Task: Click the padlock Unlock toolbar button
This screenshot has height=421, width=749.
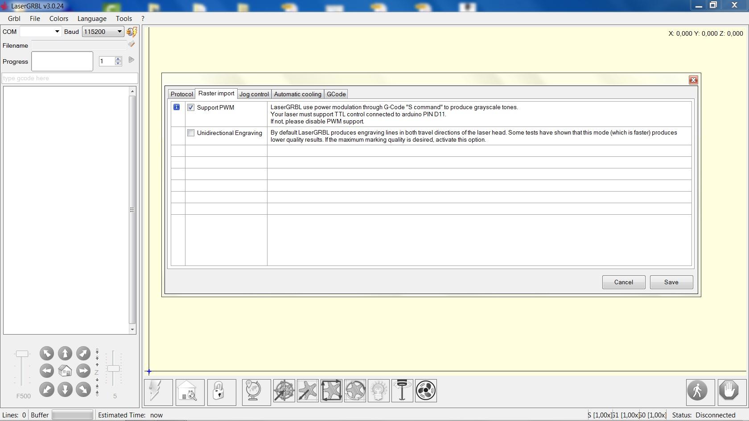Action: pos(222,392)
